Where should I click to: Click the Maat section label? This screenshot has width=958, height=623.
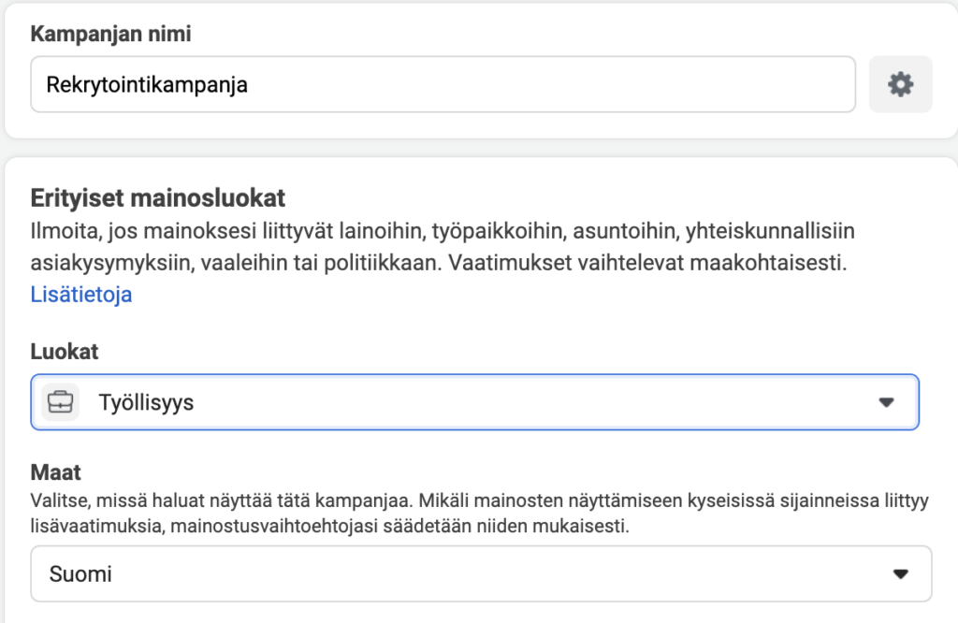click(x=55, y=472)
